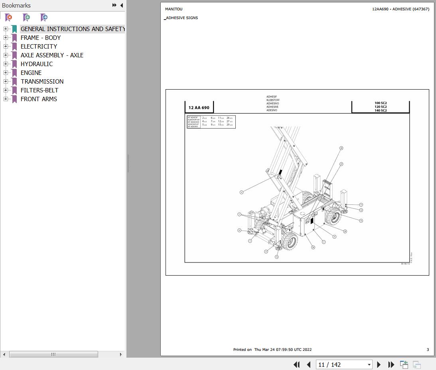
Task: Expand the TRANSMISSION bookmark node
Action: 6,82
